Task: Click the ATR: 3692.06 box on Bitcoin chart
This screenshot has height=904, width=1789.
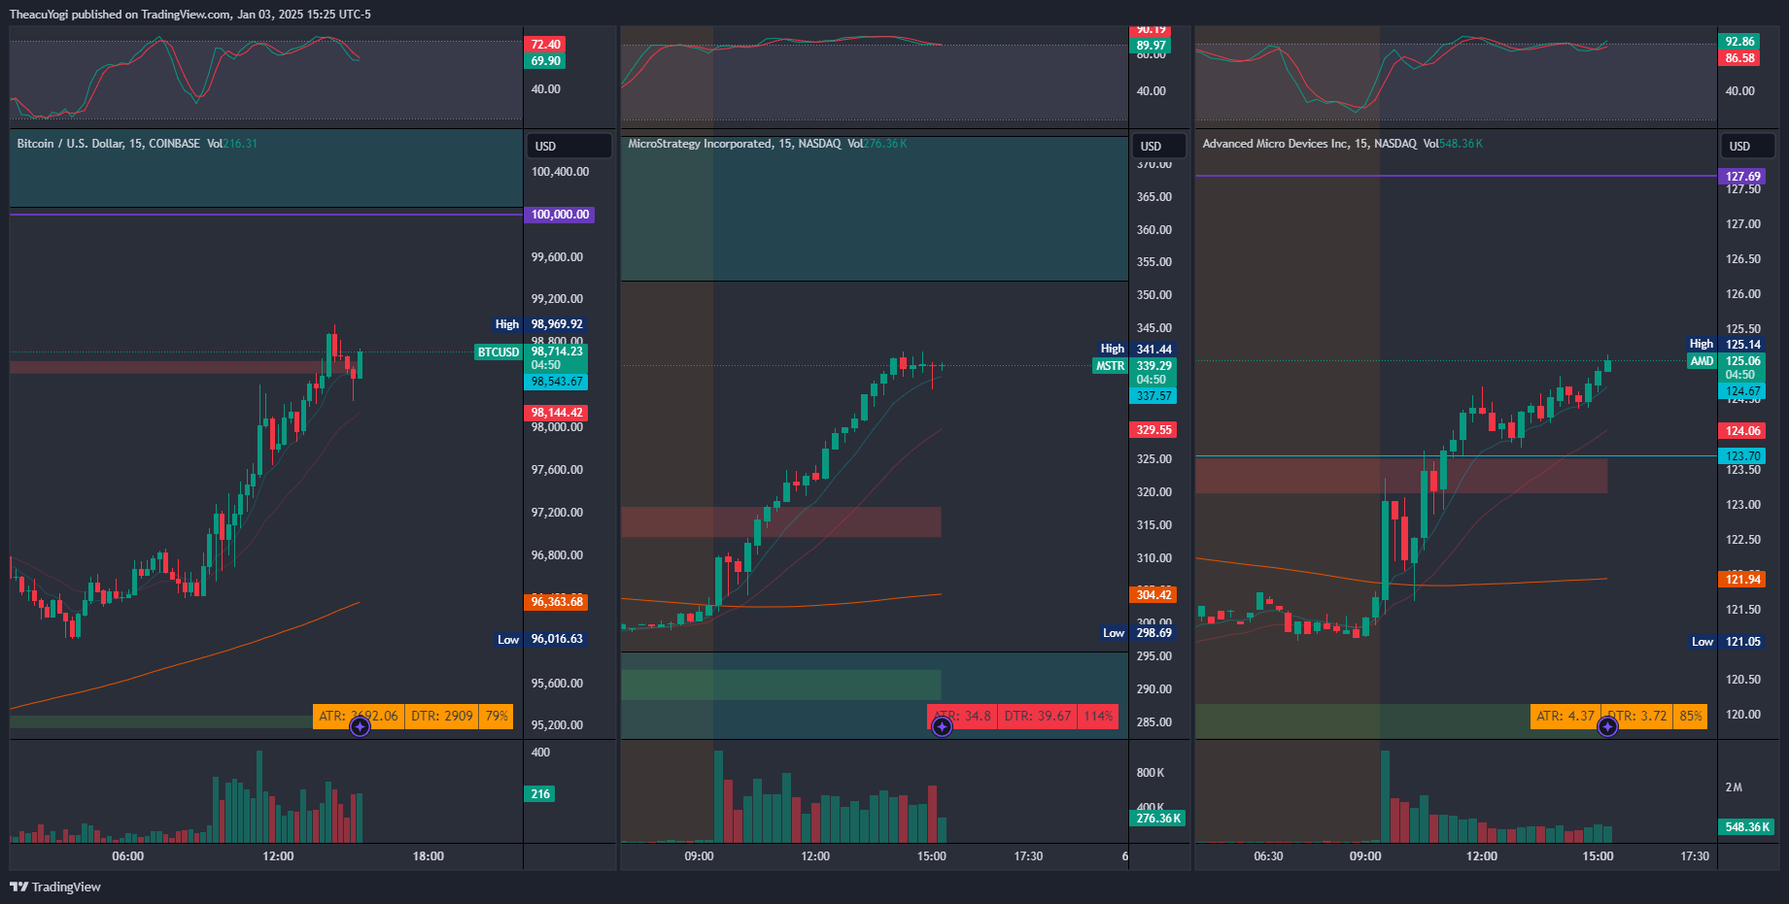Action: tap(359, 717)
